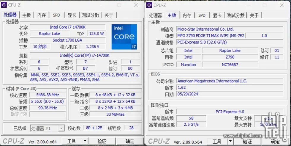The image size is (291, 146).
Task: Open SPD tab in right CPU-Z window
Action: click(x=202, y=15)
